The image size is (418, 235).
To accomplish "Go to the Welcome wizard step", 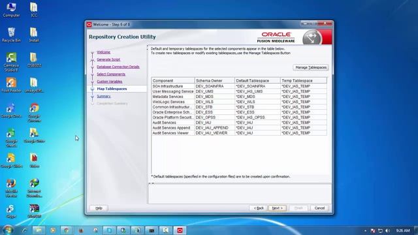I will click(x=103, y=52).
